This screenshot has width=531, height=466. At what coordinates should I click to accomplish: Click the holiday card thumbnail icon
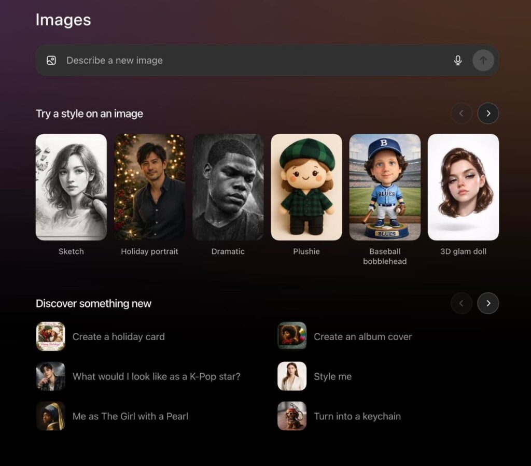pyautogui.click(x=51, y=336)
